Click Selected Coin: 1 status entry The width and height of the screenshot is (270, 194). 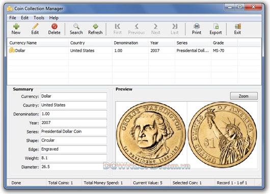pyautogui.click(x=187, y=183)
